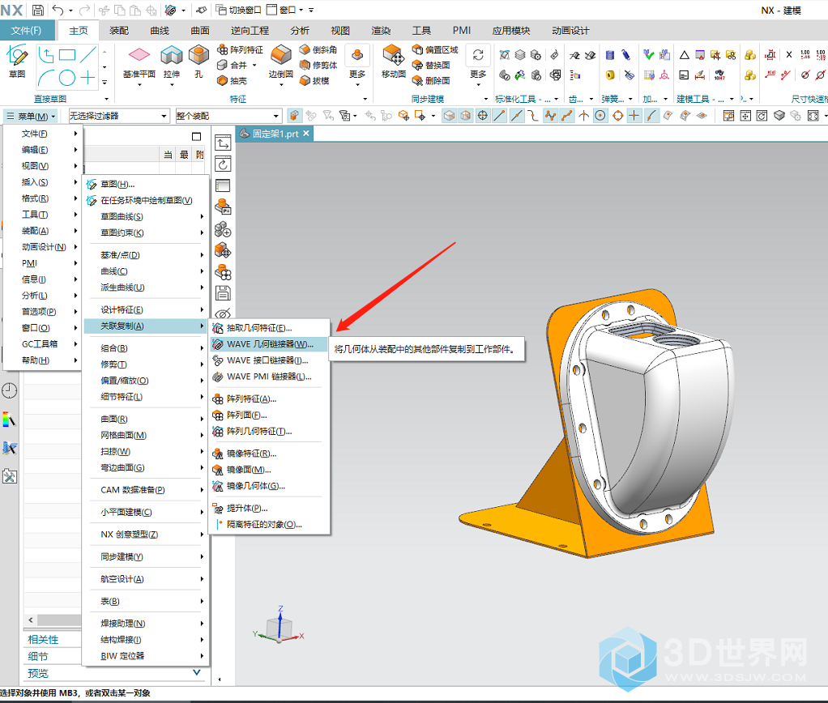Click the rainbow color analysis sidebar icon
828x703 pixels.
9,419
